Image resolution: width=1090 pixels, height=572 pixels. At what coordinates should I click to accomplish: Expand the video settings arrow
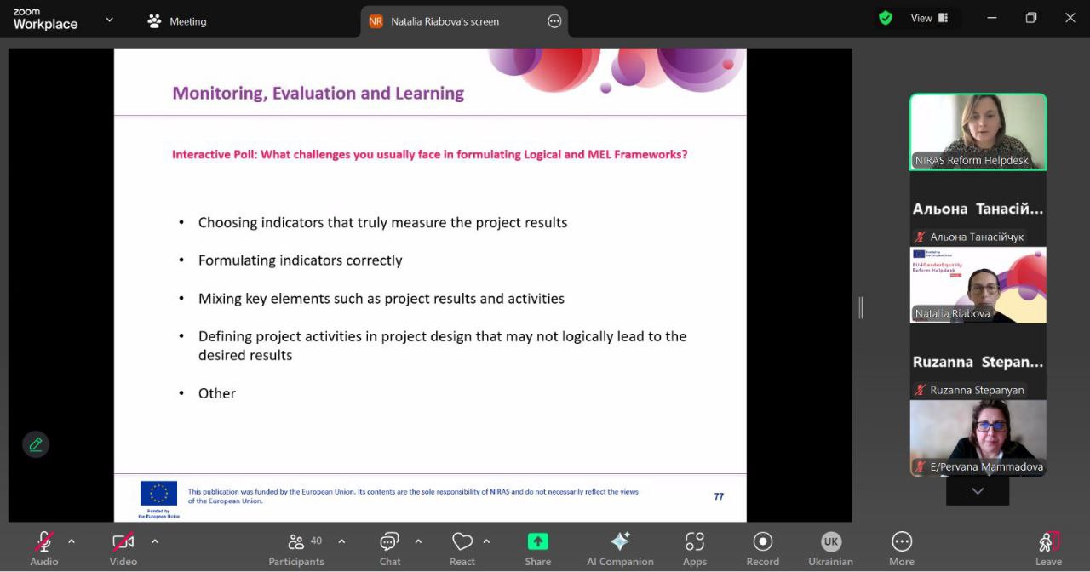155,541
